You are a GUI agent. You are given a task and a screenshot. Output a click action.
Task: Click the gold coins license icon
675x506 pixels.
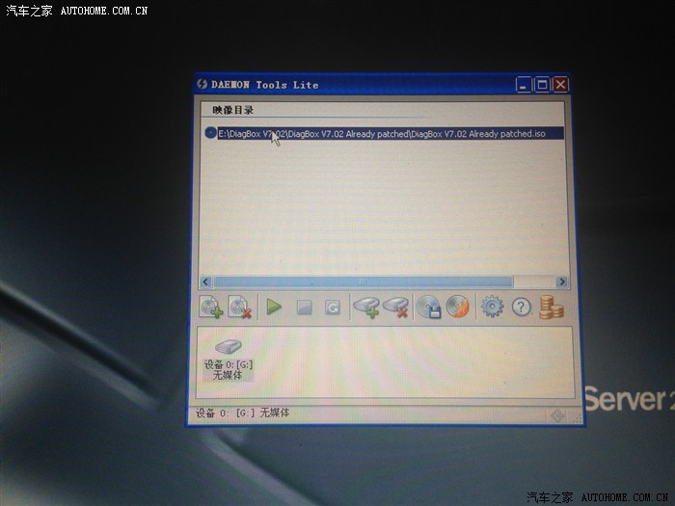(553, 307)
